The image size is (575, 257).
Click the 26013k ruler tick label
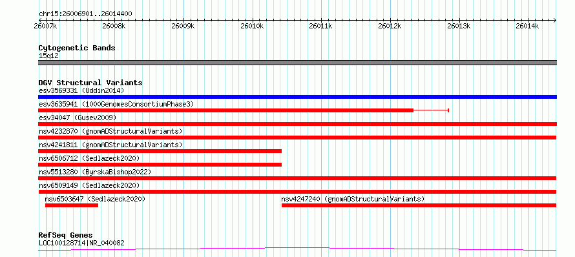pyautogui.click(x=459, y=26)
